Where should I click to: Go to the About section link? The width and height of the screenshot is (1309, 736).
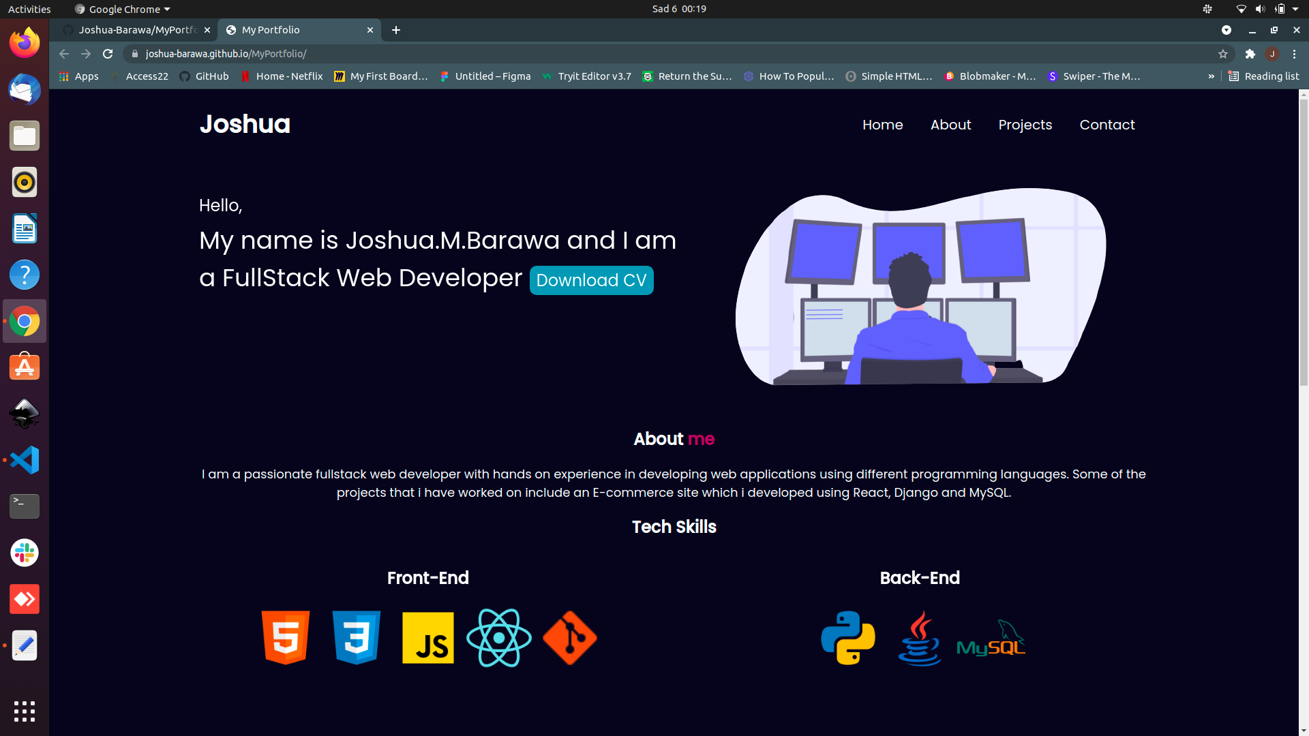coord(950,125)
